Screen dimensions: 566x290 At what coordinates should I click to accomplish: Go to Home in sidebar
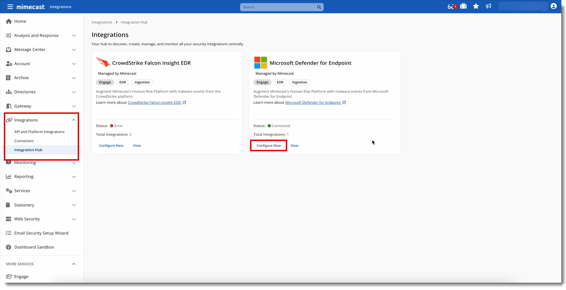[20, 21]
